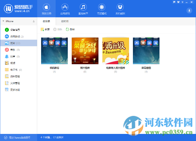Viewport: 196px width, 141px height.
Task: Open the 高清壁纸 wallpapers flower icon
Action: click(x=102, y=7)
